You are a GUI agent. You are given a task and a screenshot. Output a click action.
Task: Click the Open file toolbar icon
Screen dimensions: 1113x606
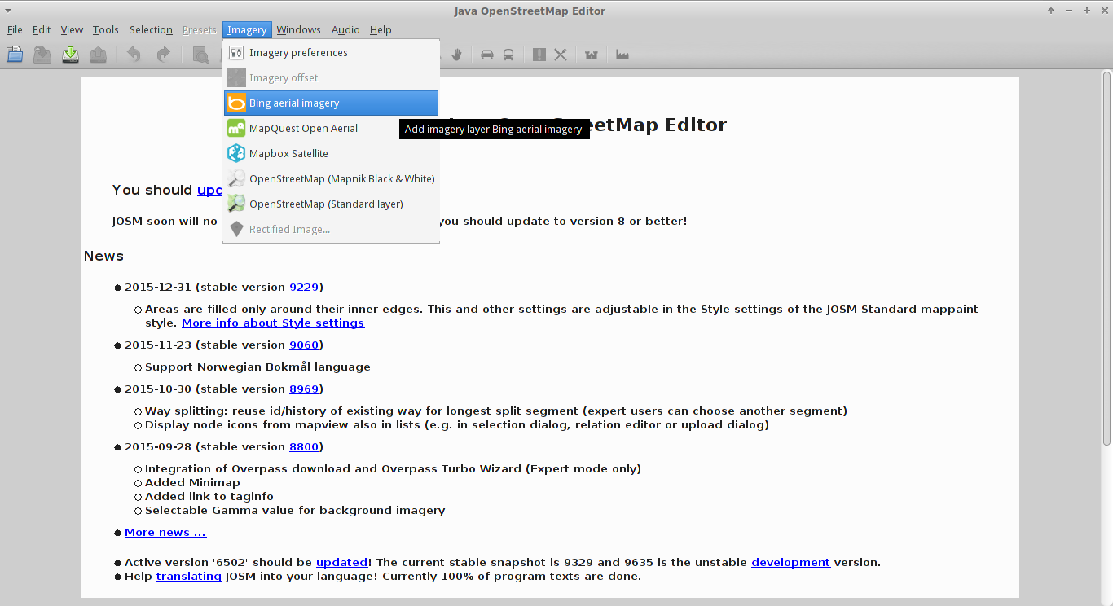pos(15,55)
